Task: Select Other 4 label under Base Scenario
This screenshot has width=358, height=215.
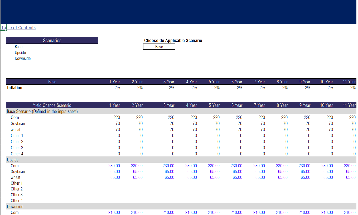Action: 17,154
